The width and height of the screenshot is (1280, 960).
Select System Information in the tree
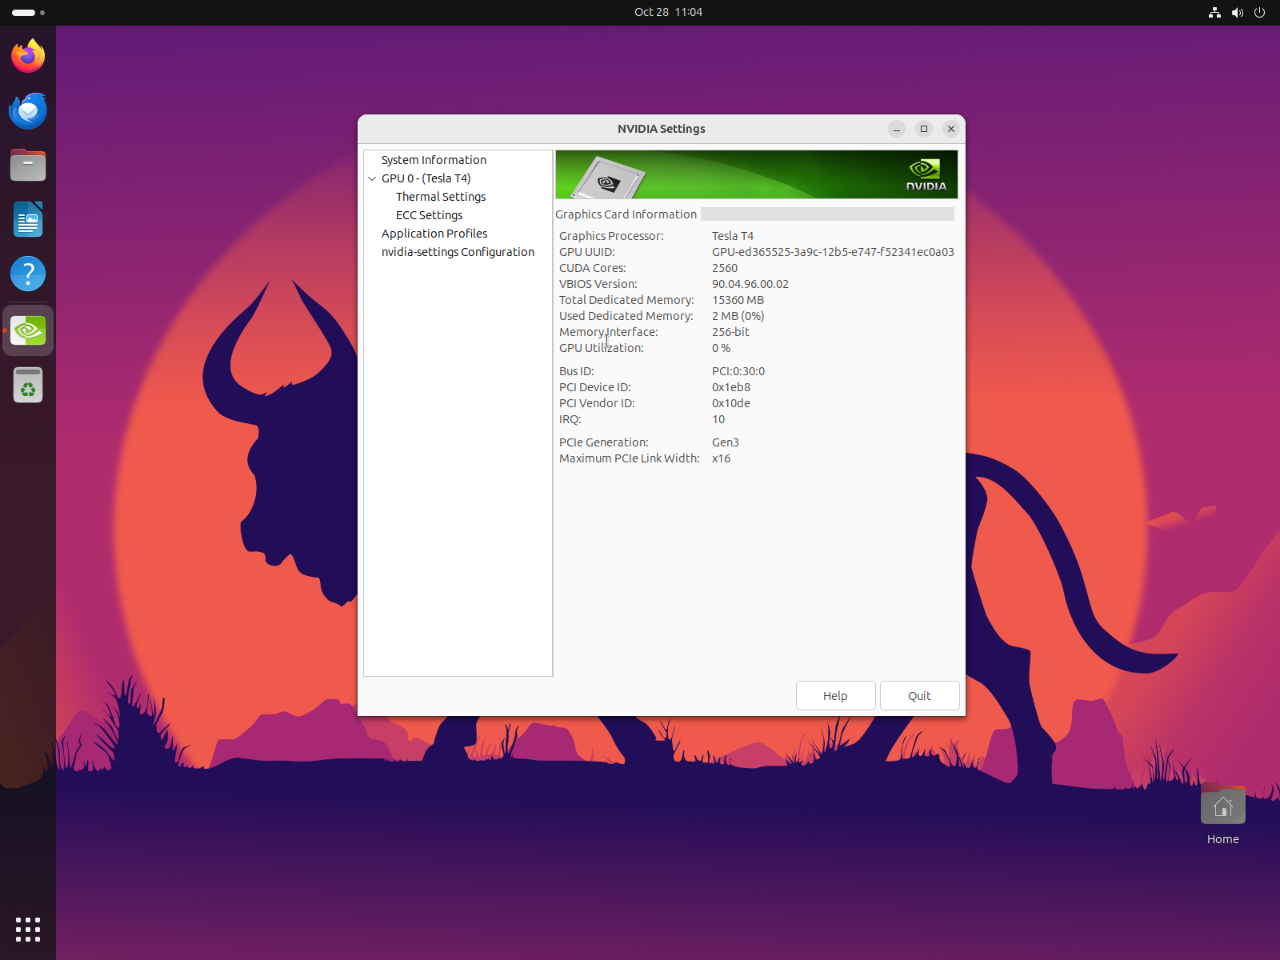434,160
